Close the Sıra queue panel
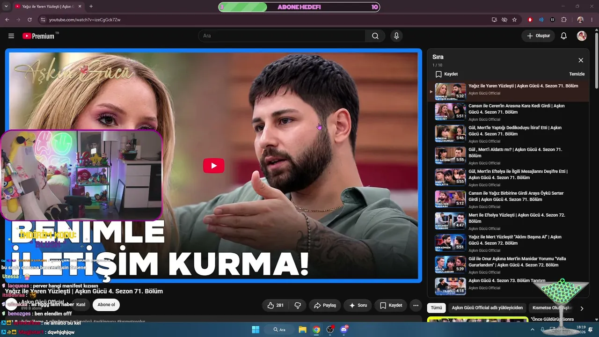The image size is (599, 337). point(581,60)
